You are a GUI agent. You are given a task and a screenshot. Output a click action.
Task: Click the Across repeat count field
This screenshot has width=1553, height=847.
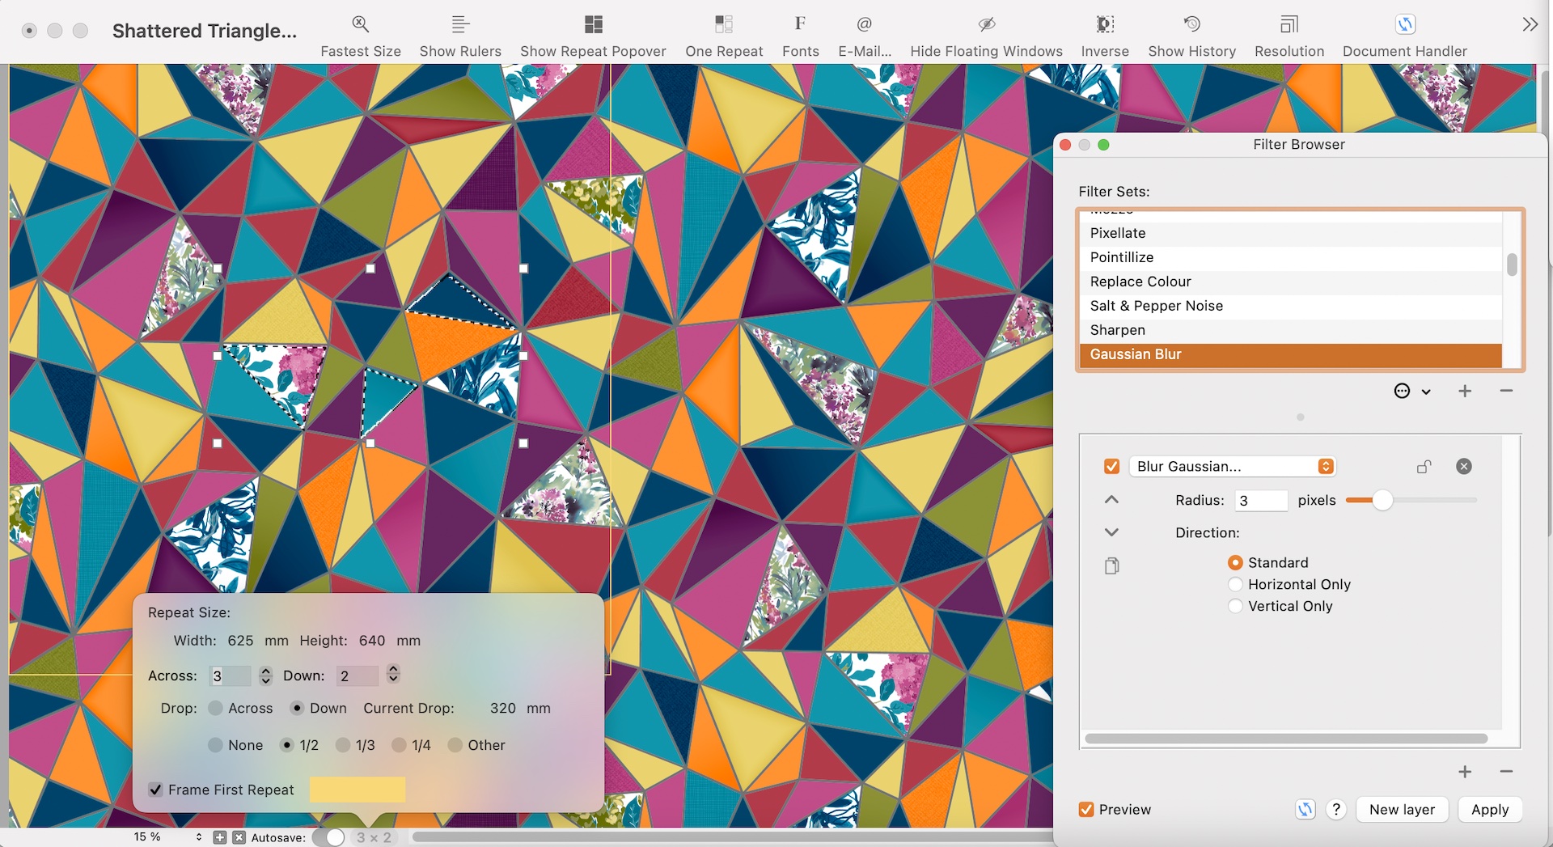pos(231,675)
